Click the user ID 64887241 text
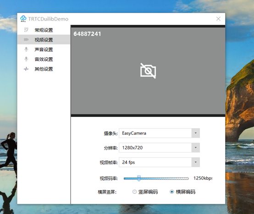 [87, 34]
